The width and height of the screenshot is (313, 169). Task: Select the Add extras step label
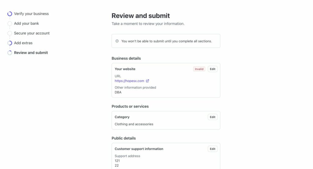pos(23,43)
